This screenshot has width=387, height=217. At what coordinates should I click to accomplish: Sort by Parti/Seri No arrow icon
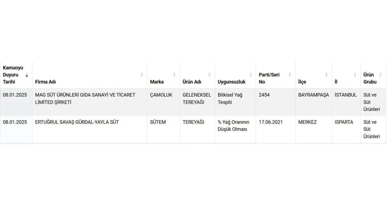click(290, 75)
